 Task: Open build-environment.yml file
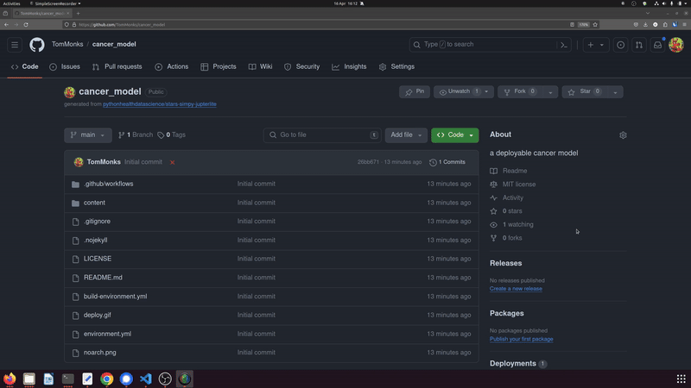(x=116, y=297)
